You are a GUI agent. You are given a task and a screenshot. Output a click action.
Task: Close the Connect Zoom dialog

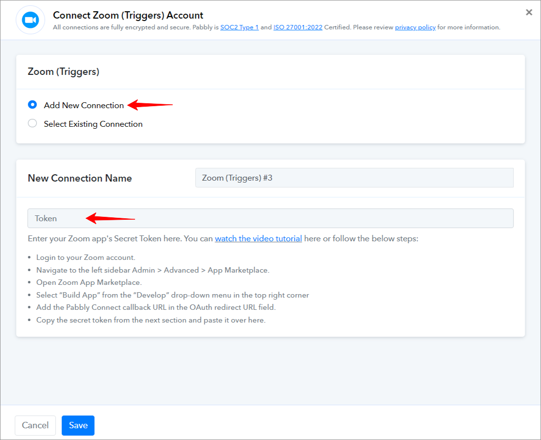(x=529, y=12)
